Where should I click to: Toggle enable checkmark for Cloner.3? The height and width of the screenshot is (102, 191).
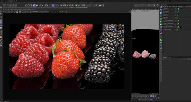(x=177, y=17)
